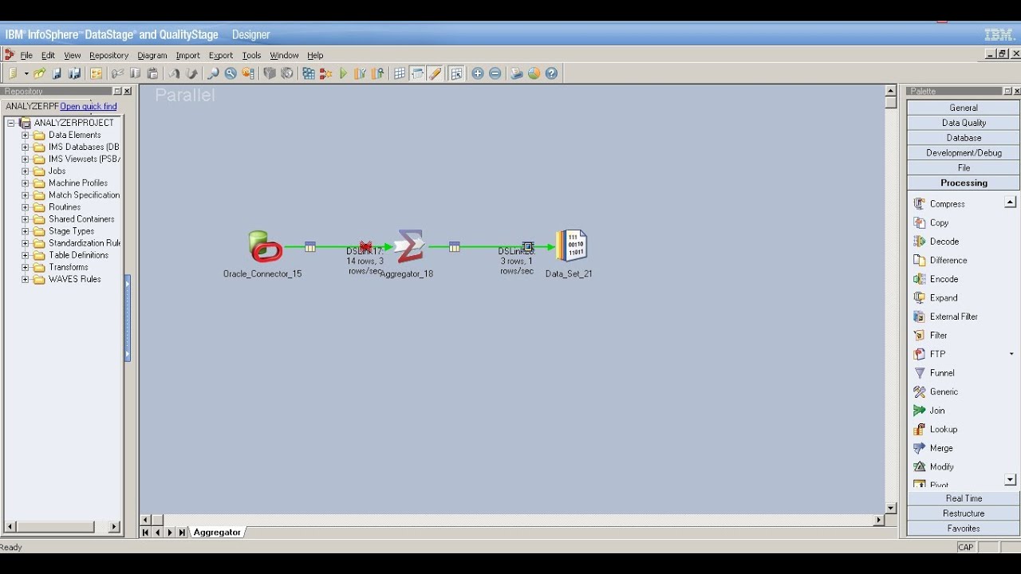This screenshot has height=574, width=1021.
Task: Click the Quick find magnifier icon
Action: click(x=213, y=73)
